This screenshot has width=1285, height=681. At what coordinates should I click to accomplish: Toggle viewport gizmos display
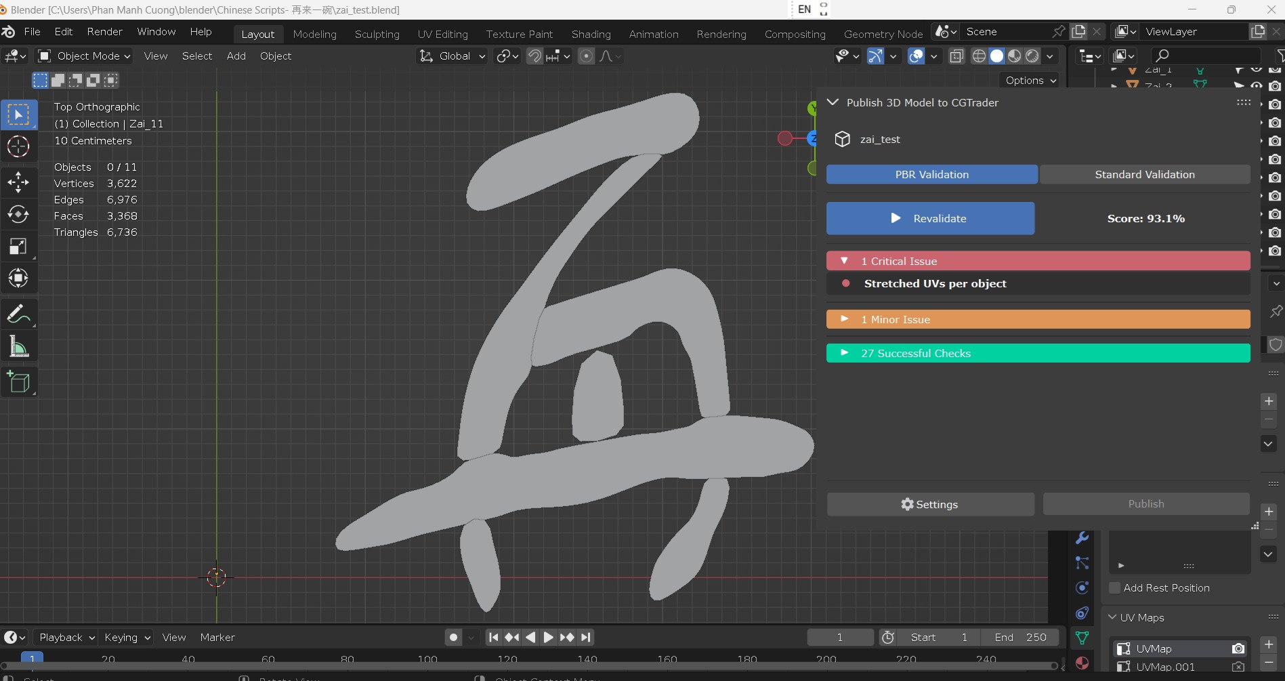point(875,56)
